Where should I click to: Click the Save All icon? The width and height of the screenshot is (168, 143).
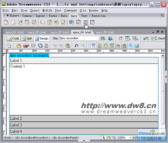click(x=40, y=46)
